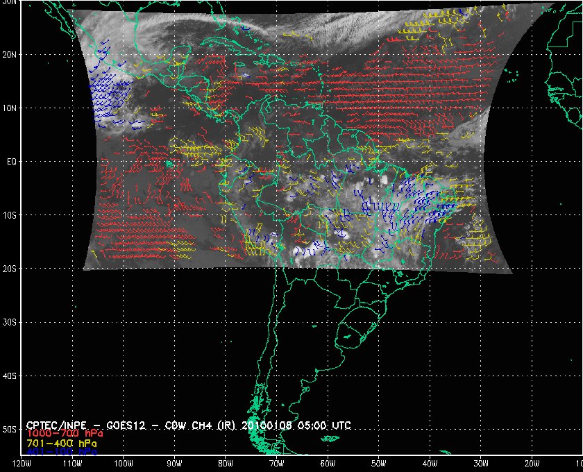Viewport: 583px width, 472px height.
Task: Click the 40S latitude label
Action: 9,376
